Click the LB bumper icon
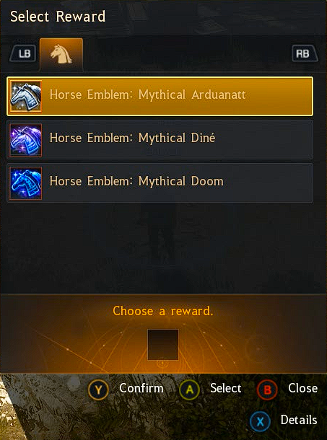Viewport: 327px width, 440px height. coord(23,53)
